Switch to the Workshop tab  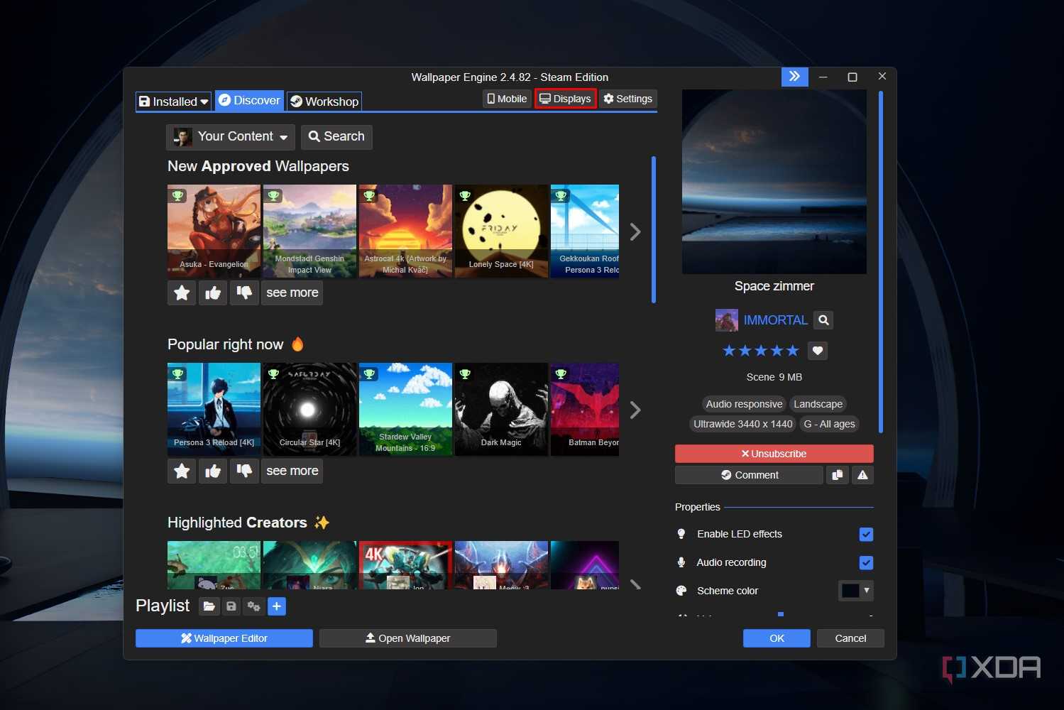tap(324, 102)
